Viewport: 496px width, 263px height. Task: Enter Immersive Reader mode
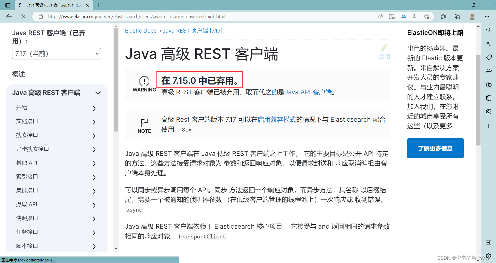click(x=392, y=17)
